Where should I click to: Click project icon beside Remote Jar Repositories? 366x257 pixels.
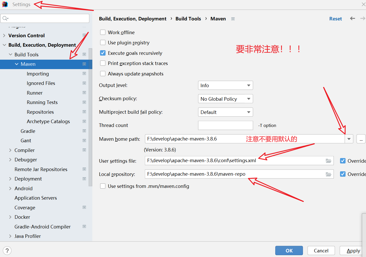[x=84, y=169]
